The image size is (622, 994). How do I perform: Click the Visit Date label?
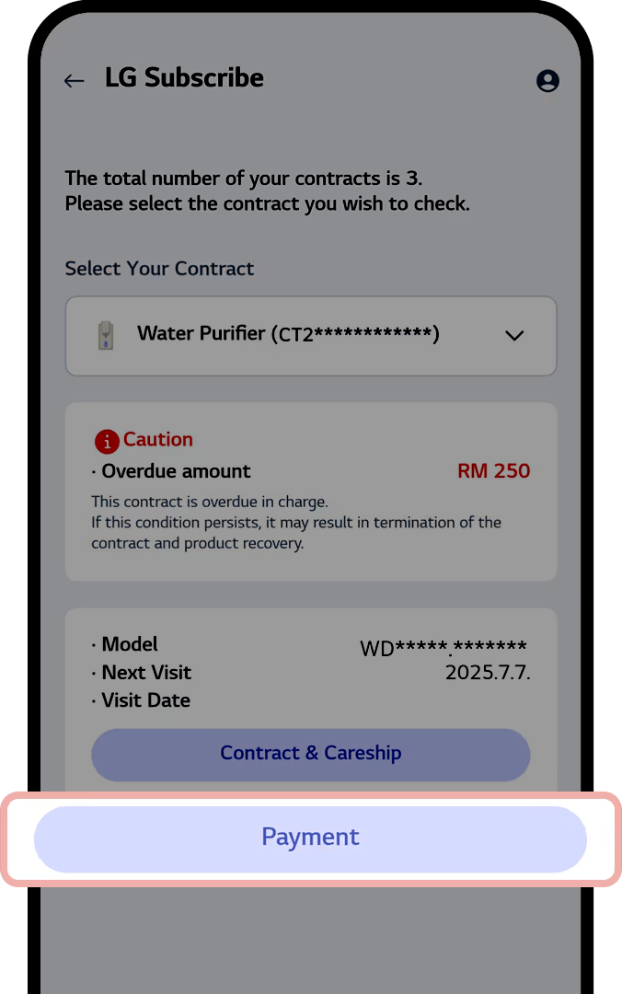point(145,699)
